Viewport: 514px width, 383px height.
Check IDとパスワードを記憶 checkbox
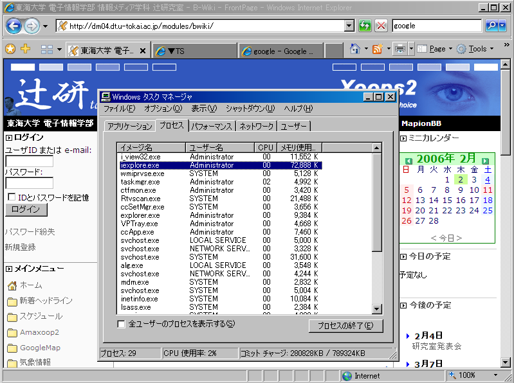(x=12, y=197)
